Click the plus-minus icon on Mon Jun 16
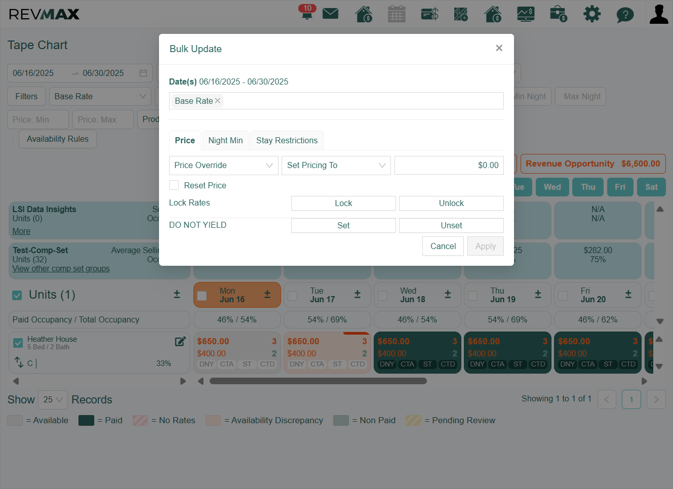Screen dimensions: 673x489 [x=267, y=294]
